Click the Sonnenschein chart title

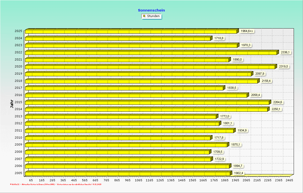pos(151,10)
